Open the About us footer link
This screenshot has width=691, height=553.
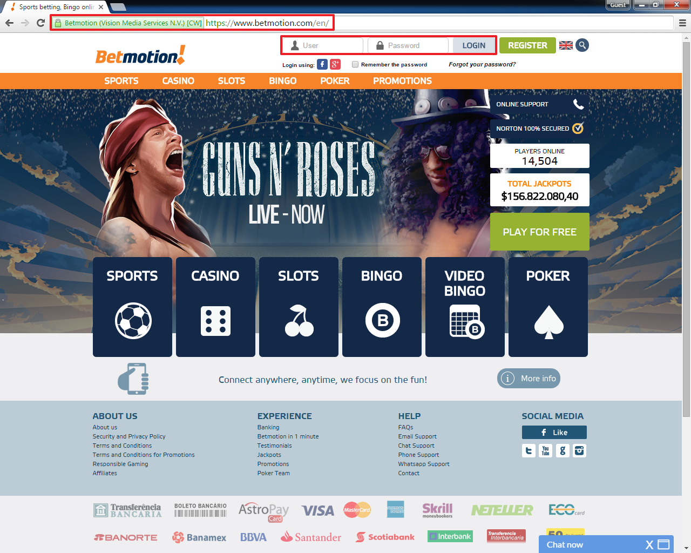[x=105, y=427]
